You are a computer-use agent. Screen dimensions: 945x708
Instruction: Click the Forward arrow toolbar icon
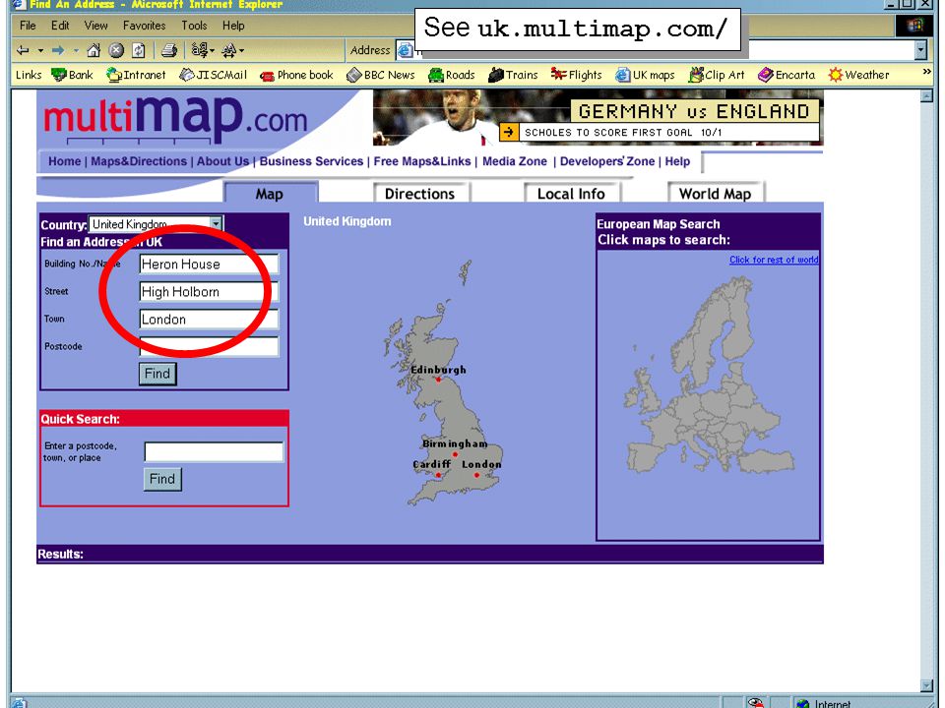(x=58, y=50)
